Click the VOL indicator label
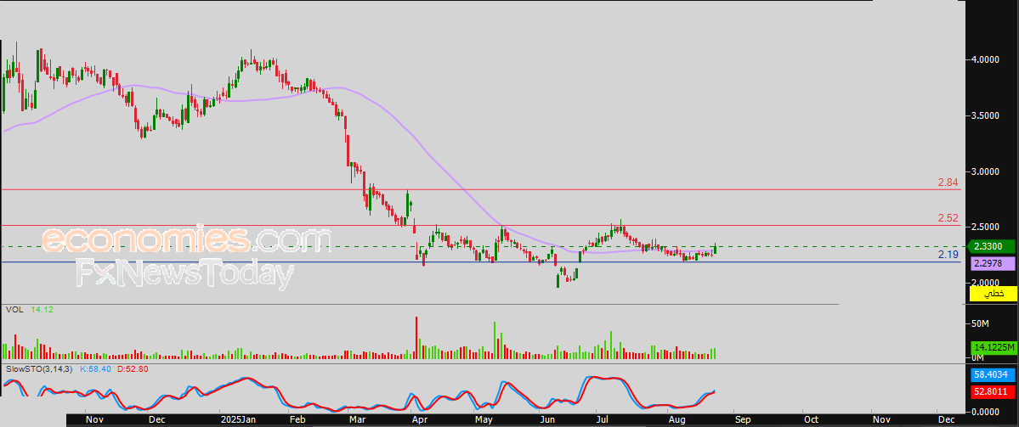Screen dimensions: 1019x427 (14, 310)
